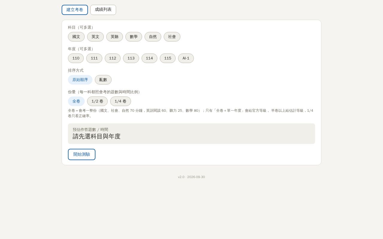Switch ordering to 亂數

pos(103,80)
